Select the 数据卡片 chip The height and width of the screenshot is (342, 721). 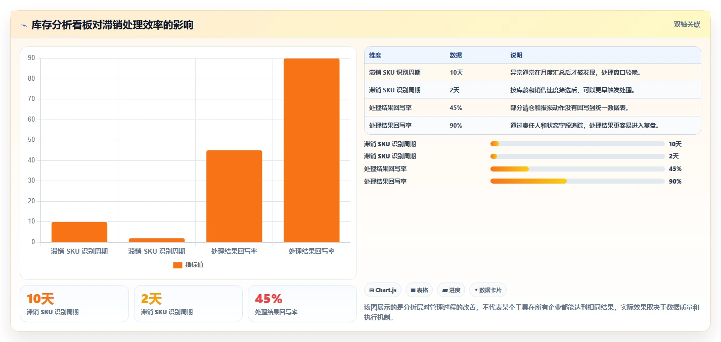click(488, 290)
